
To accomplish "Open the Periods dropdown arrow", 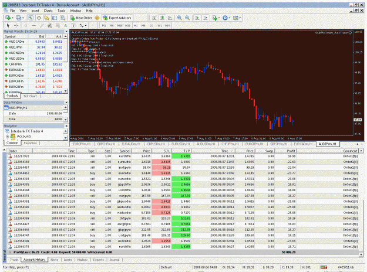I will (230, 18).
